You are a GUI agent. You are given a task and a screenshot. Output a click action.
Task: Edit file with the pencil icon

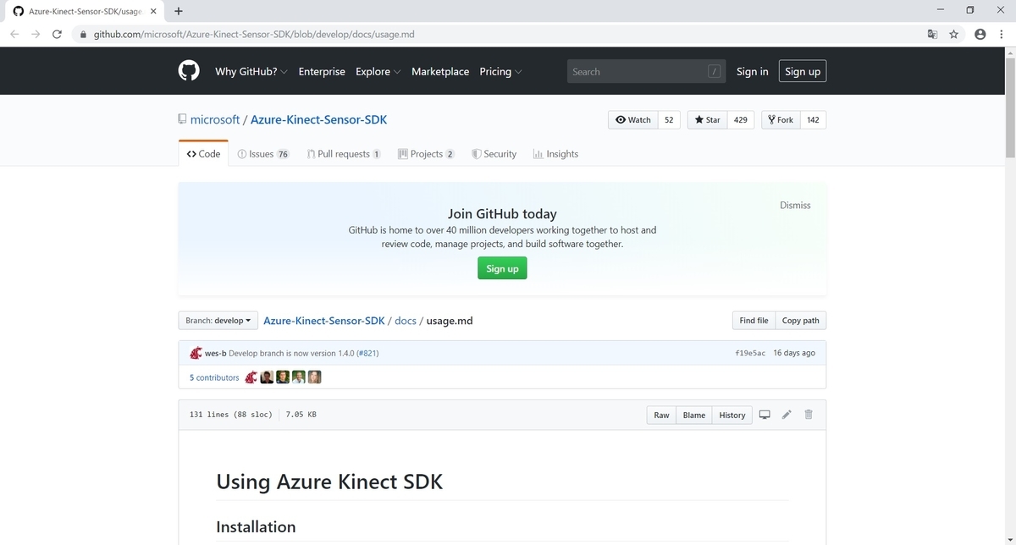point(787,415)
